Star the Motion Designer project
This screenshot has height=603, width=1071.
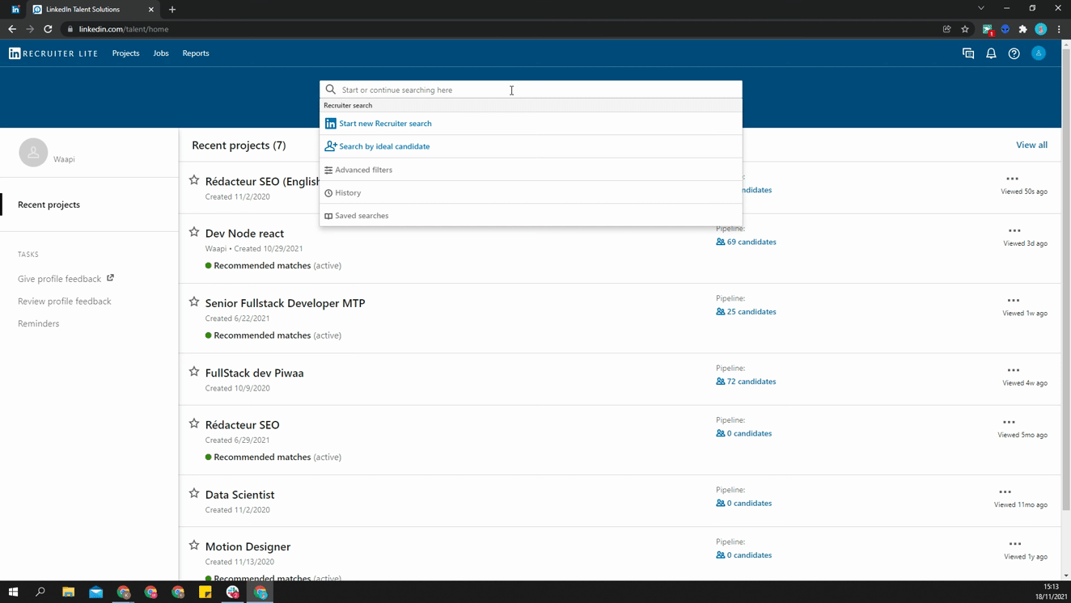coord(194,545)
